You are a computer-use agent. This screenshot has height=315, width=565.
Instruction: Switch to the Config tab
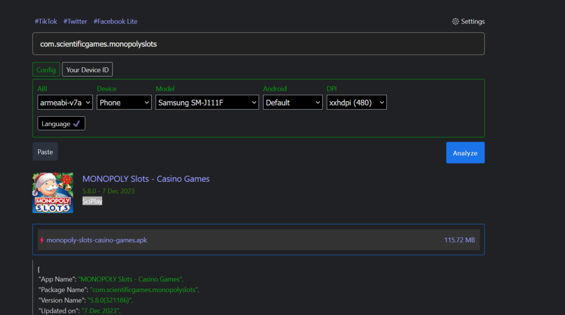46,70
